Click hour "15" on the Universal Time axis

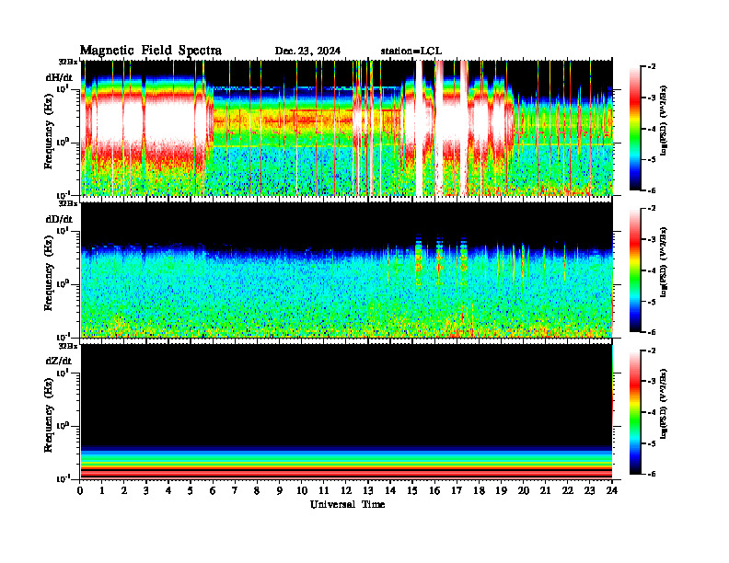pyautogui.click(x=412, y=491)
